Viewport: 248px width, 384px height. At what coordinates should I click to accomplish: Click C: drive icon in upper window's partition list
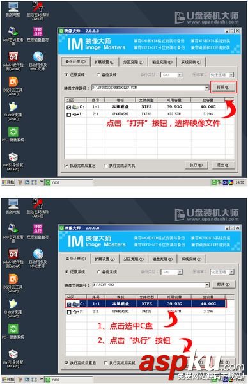[75, 107]
